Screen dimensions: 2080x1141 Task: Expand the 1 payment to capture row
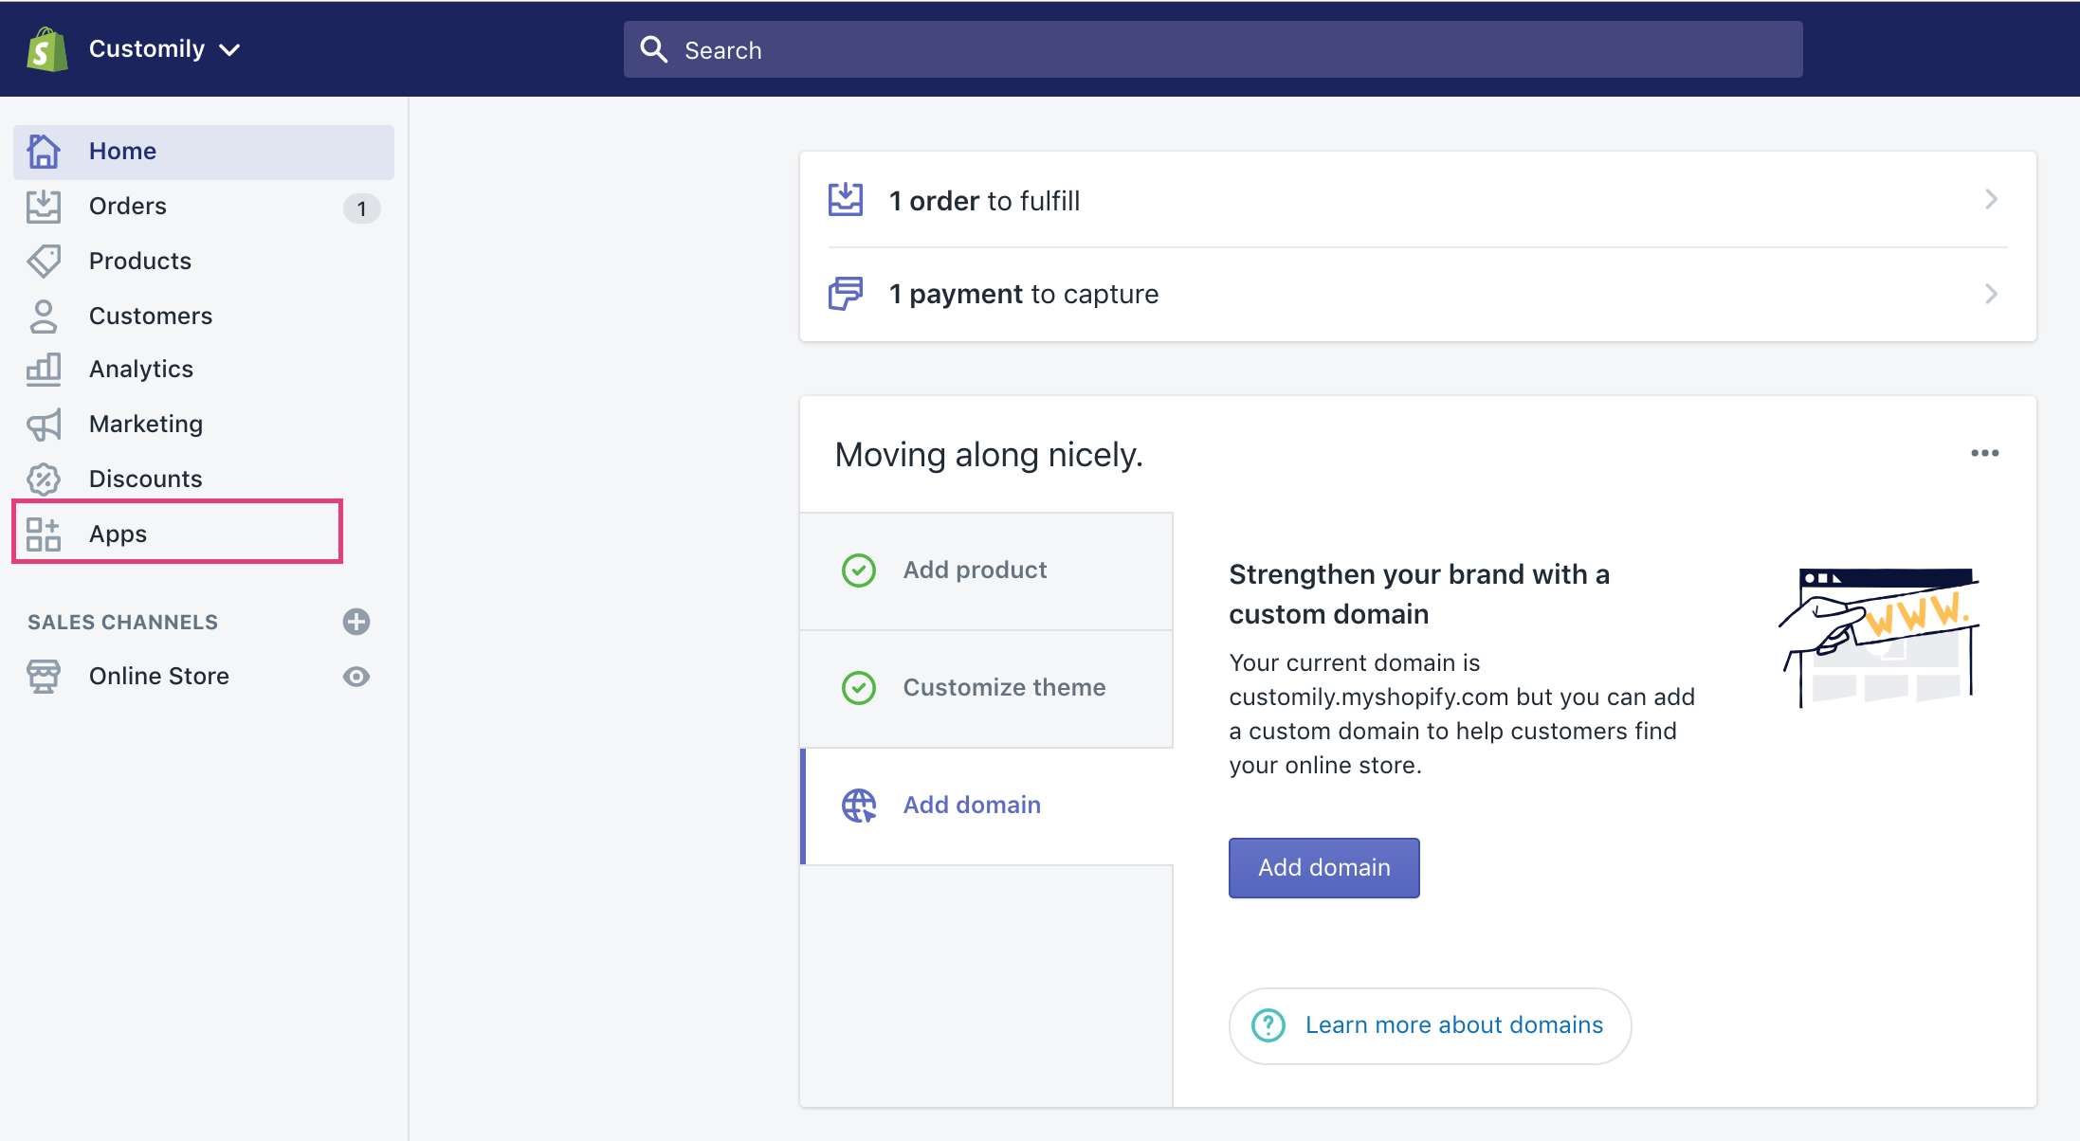pos(1417,295)
